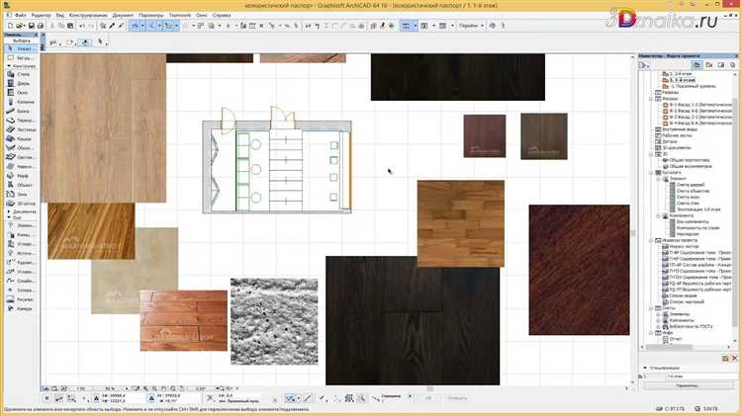The image size is (742, 416).
Task: Collapse the Еще toolbox group
Action: pyautogui.click(x=9, y=217)
